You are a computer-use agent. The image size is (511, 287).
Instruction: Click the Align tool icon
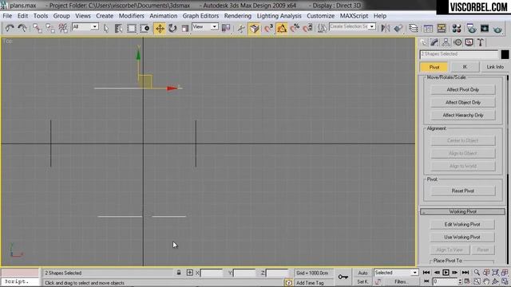click(398, 29)
